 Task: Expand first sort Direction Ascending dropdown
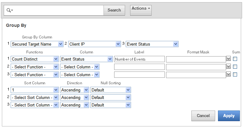point(74,90)
